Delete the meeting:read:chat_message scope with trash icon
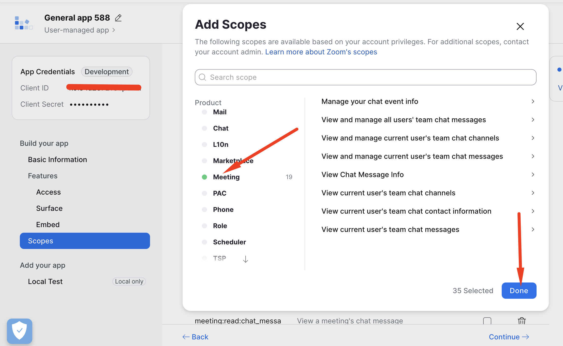563x346 pixels. click(x=522, y=321)
